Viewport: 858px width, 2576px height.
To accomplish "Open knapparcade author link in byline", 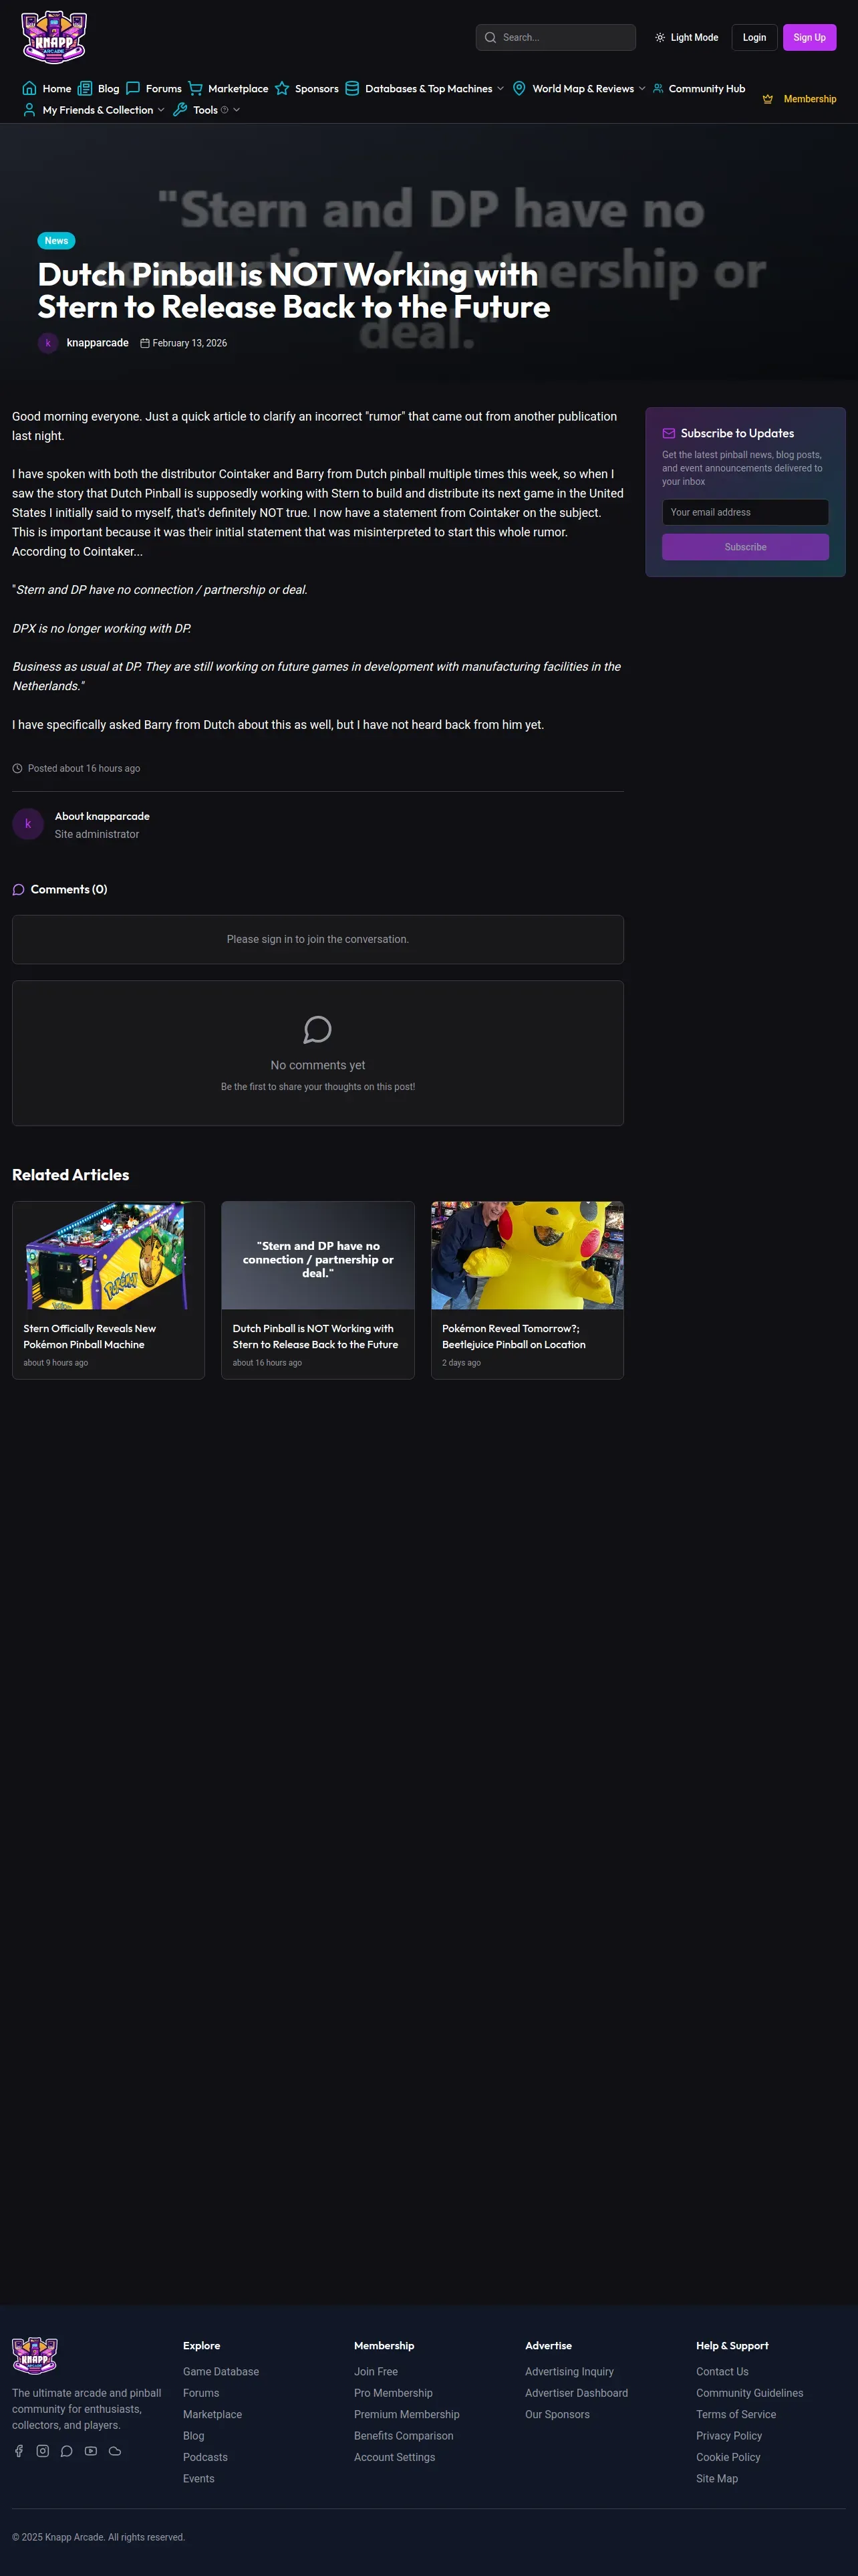I will (x=98, y=343).
